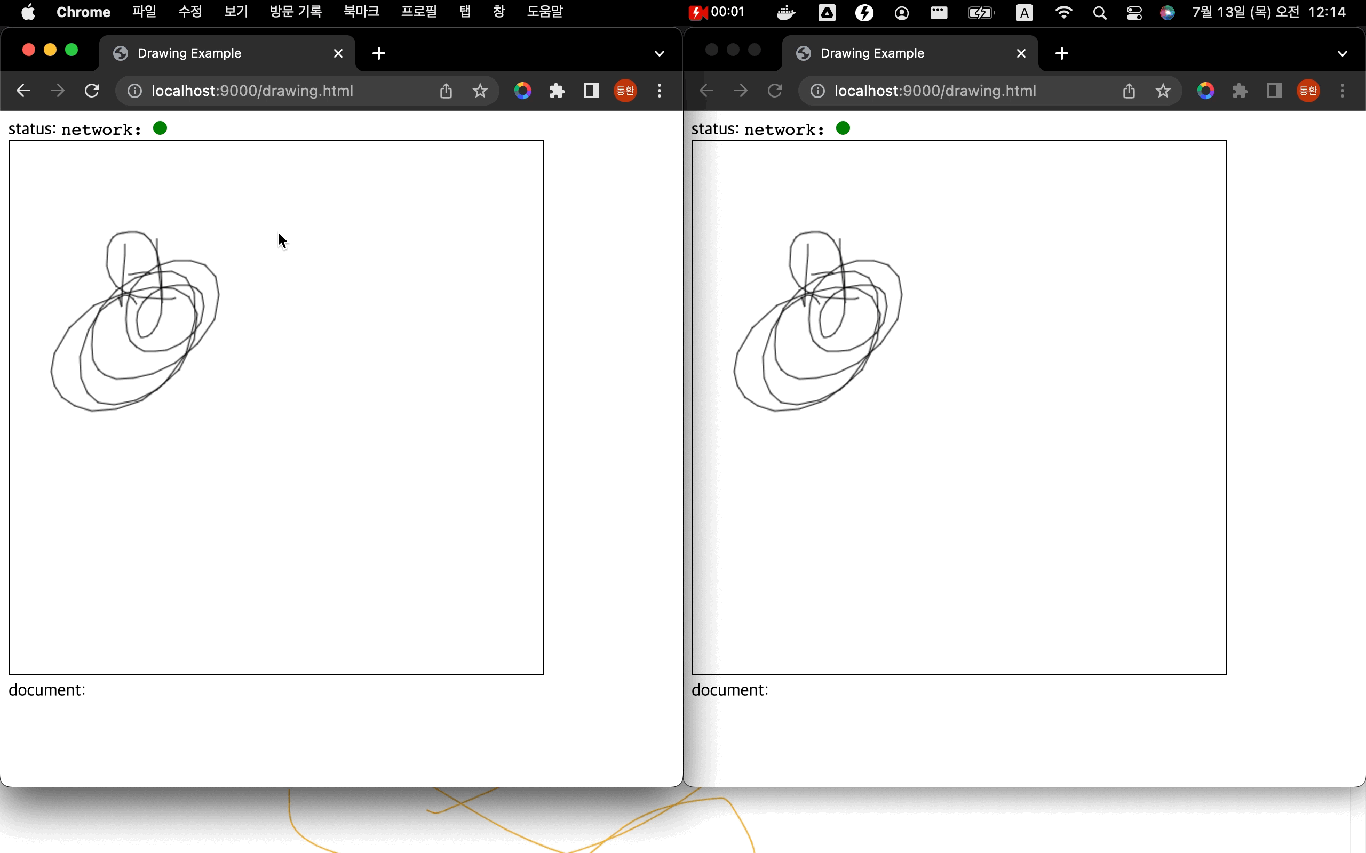Click share icon in left address bar

[x=446, y=91]
